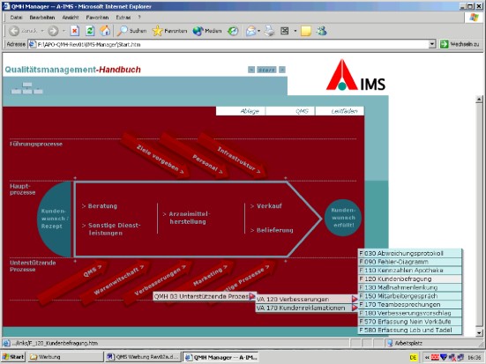Click the green Wechseln zu go button
This screenshot has width=486, height=364.
[460, 44]
